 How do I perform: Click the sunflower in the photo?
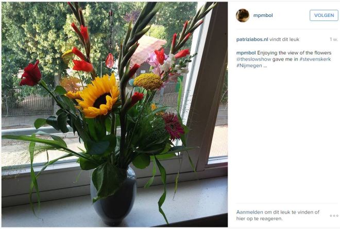[x=99, y=96]
